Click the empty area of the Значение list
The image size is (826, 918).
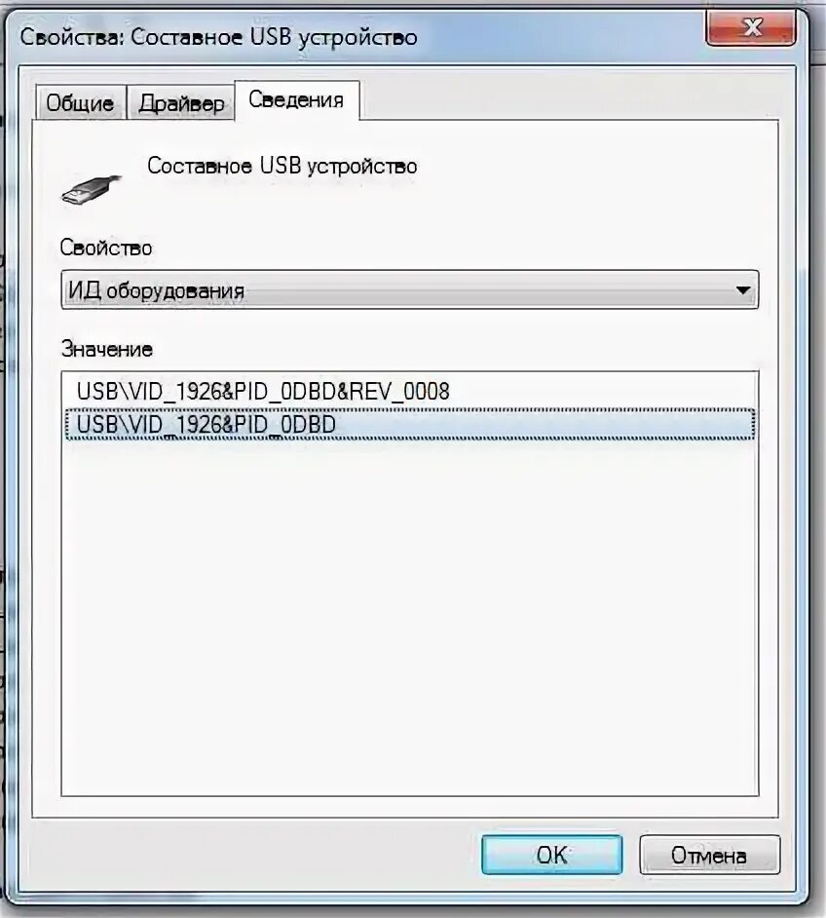(x=409, y=615)
